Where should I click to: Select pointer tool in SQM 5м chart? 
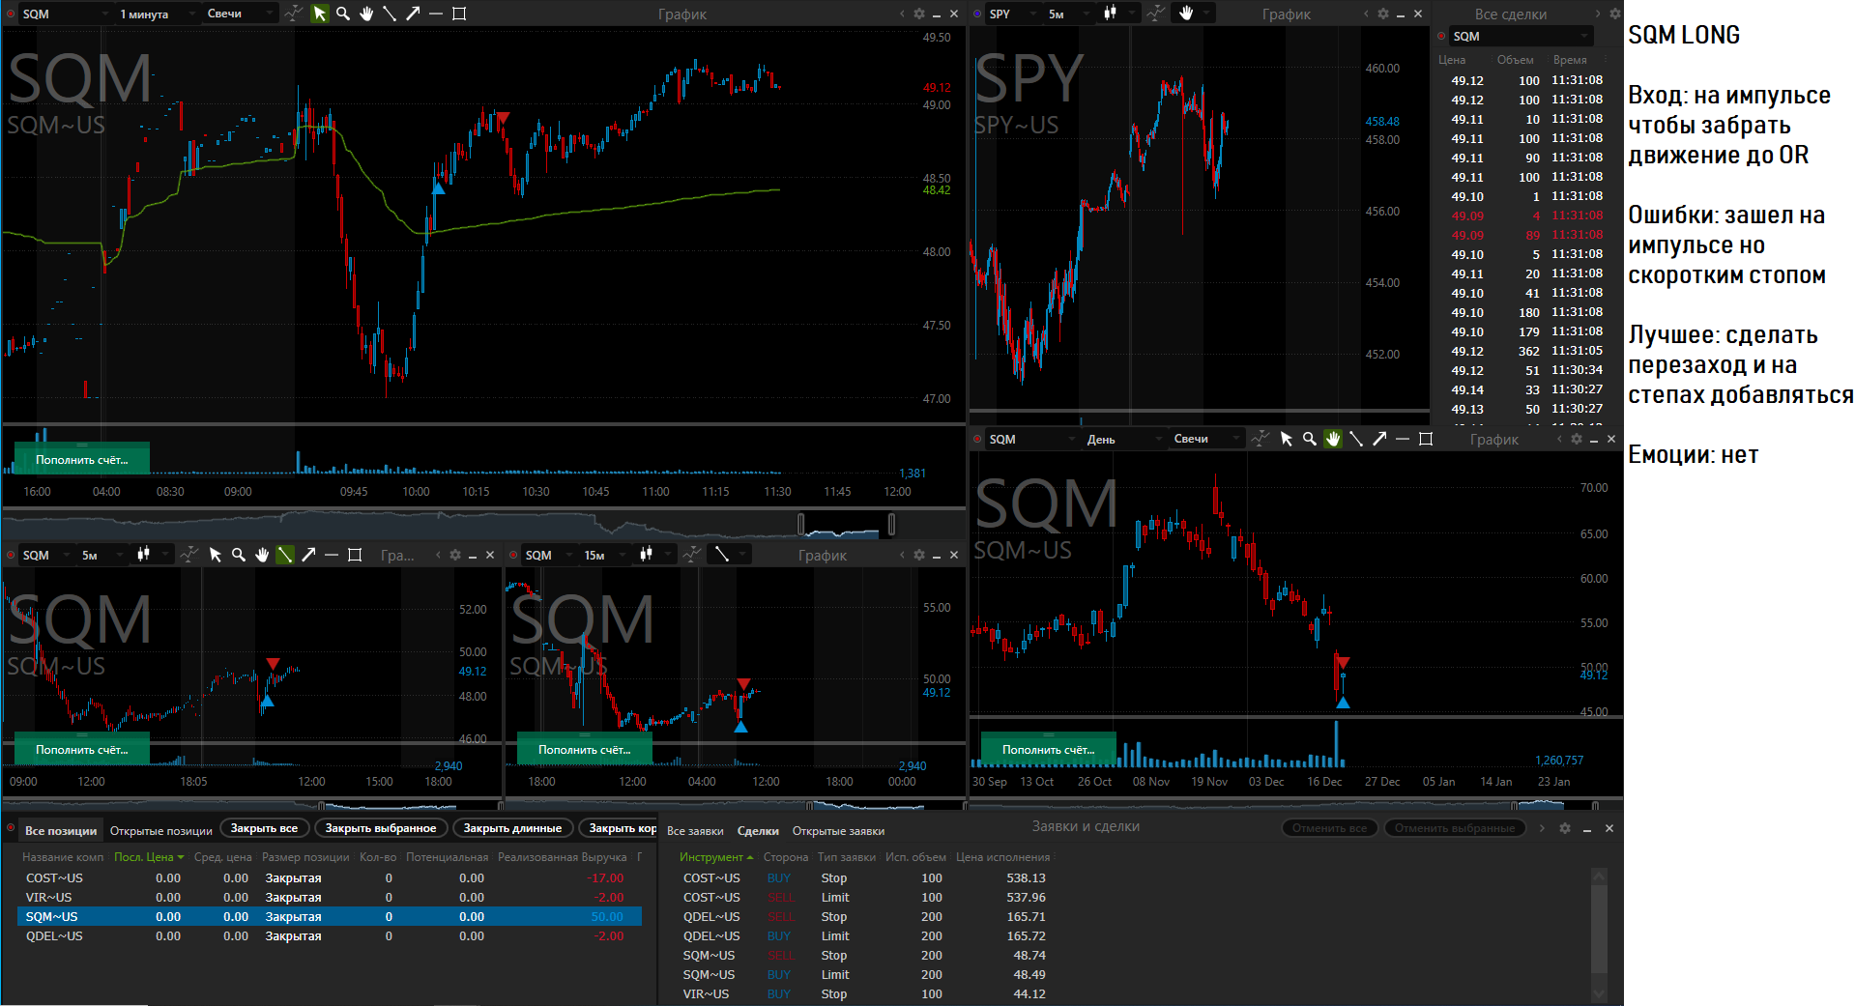[216, 555]
